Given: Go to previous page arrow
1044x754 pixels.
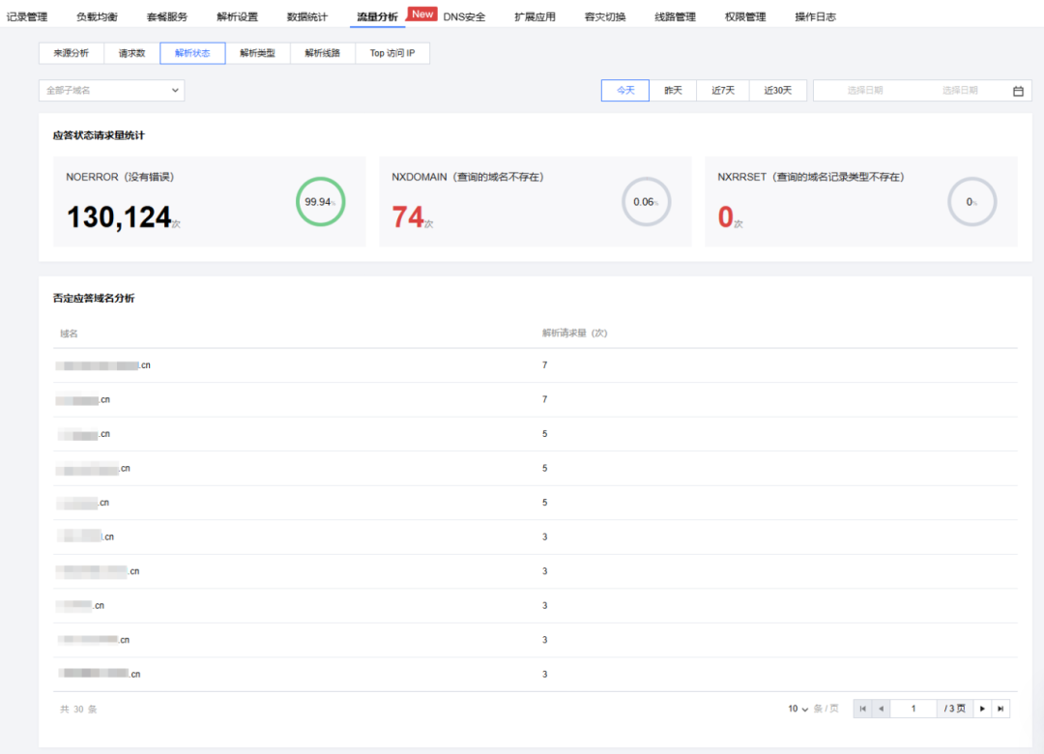Looking at the screenshot, I should [881, 709].
